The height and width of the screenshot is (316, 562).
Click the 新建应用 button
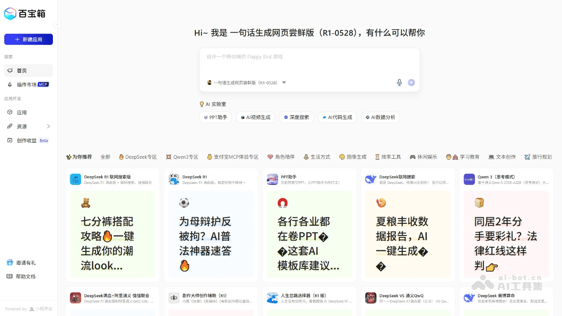pos(28,39)
